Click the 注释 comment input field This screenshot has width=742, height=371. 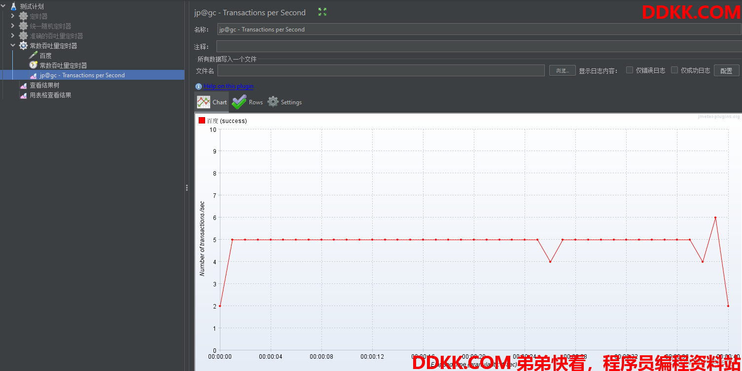pos(479,46)
